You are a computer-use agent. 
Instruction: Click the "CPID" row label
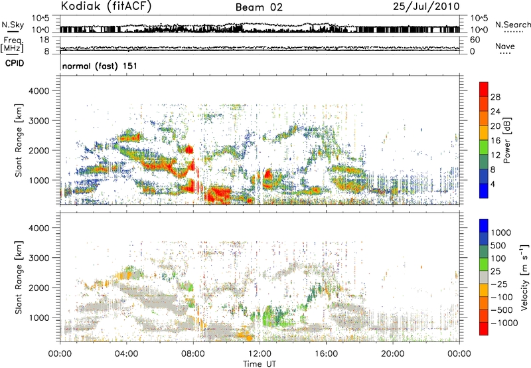[x=15, y=63]
